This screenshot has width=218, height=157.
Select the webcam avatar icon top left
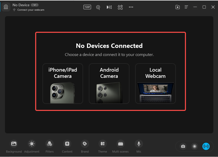[x=6, y=7]
